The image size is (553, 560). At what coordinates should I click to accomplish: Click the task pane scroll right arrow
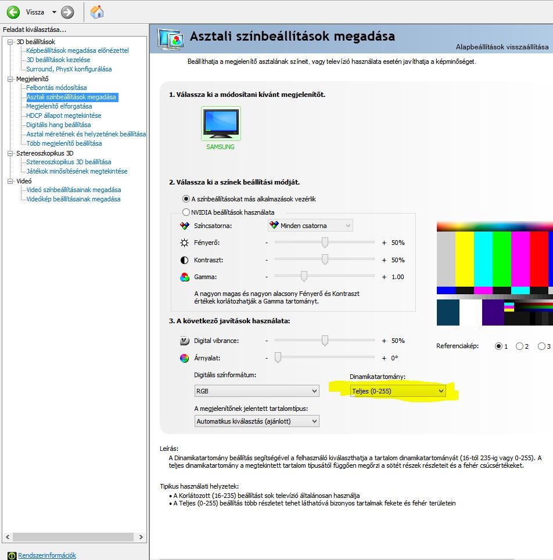[141, 537]
